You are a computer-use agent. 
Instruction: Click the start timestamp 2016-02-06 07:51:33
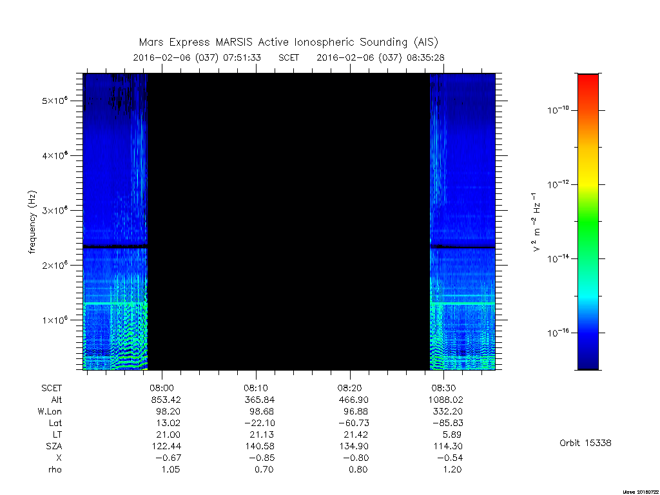pos(197,57)
